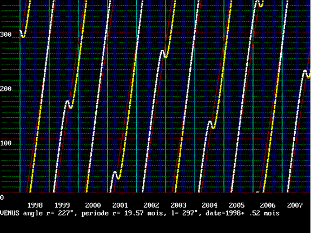
Task: Click the 2007 year label
Action: 295,205
